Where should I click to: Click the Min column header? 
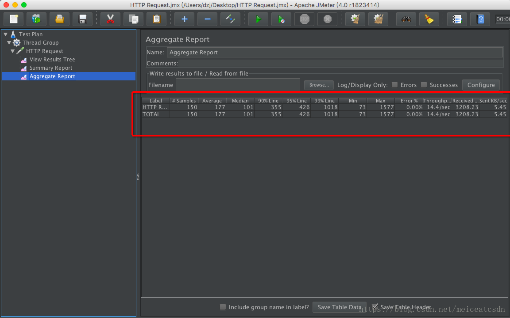[x=352, y=101]
